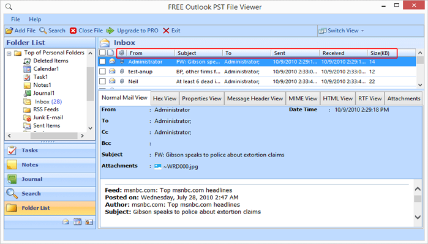Open the RSS Feeds folder icon

[27, 109]
